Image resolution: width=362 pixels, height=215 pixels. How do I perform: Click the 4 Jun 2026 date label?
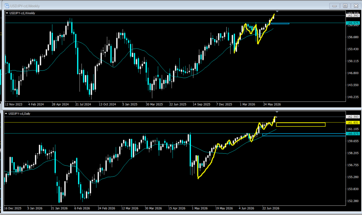(x=246, y=208)
